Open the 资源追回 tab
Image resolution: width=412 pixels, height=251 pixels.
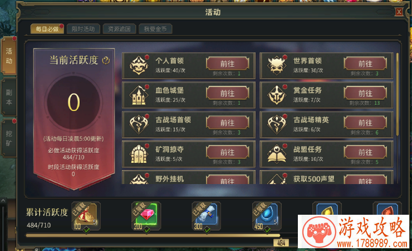[119, 29]
